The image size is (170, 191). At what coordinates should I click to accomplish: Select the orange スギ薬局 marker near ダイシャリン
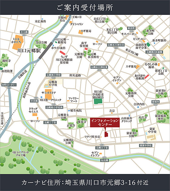click(x=80, y=32)
